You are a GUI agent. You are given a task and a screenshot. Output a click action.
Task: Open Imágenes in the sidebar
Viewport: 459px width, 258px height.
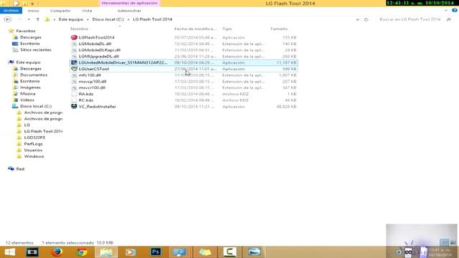pyautogui.click(x=30, y=87)
